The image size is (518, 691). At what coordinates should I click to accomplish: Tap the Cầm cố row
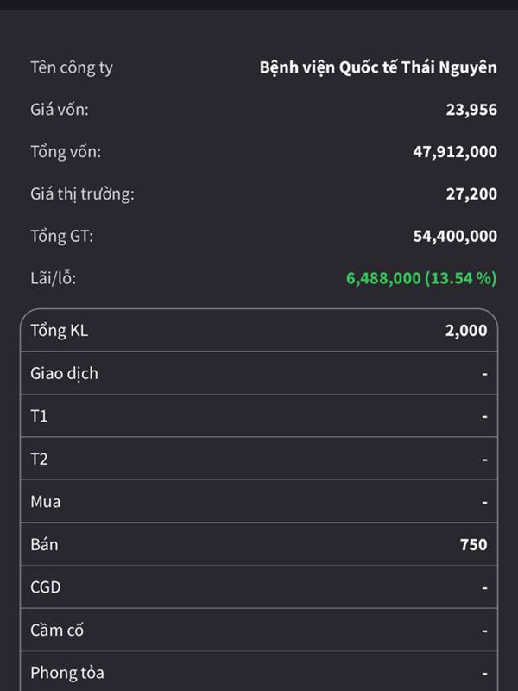coord(259,630)
